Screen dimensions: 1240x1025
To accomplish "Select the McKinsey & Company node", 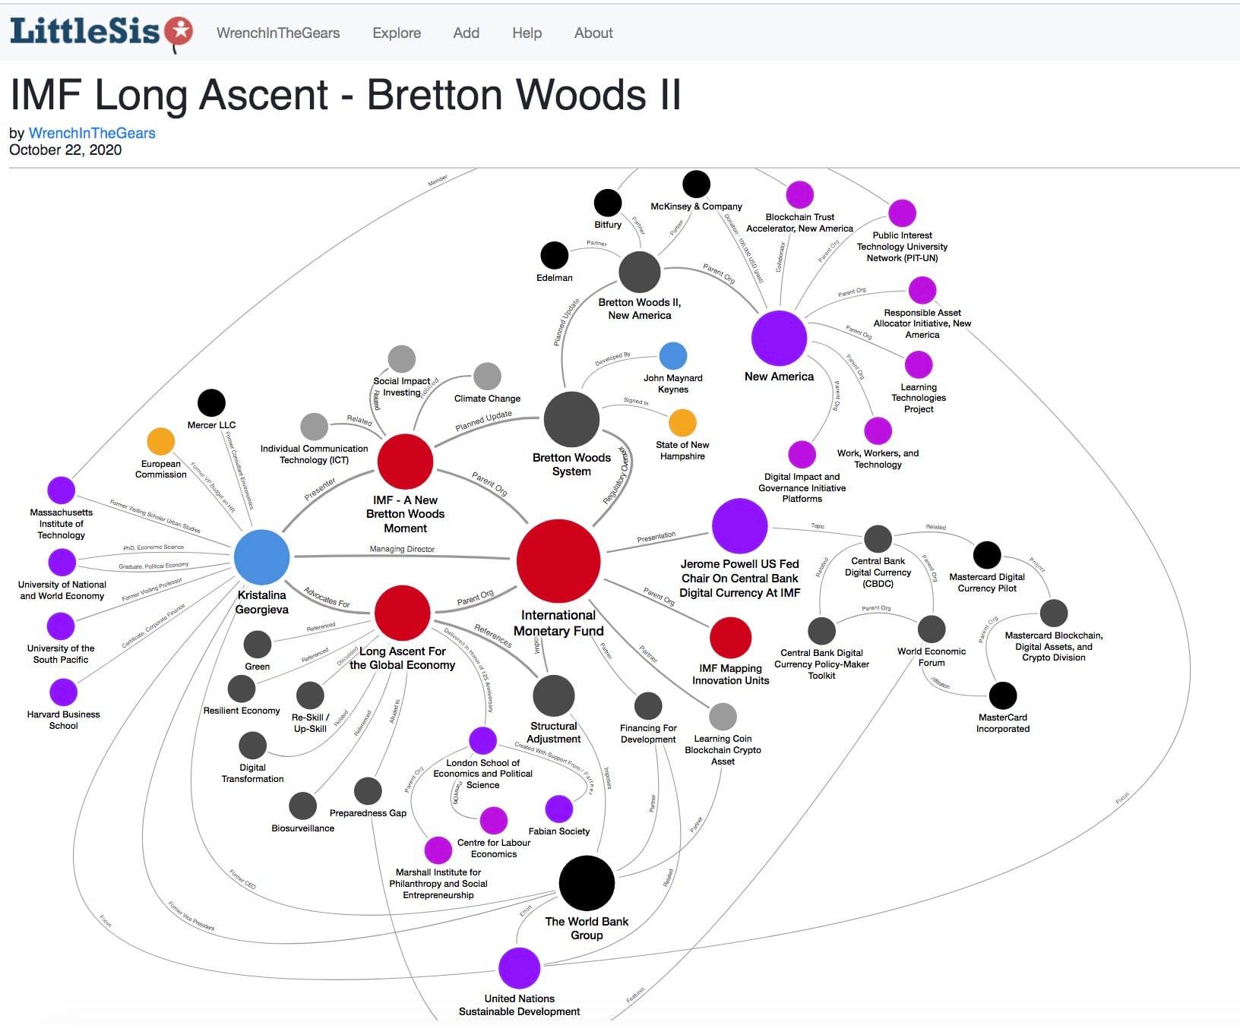I will tap(696, 184).
